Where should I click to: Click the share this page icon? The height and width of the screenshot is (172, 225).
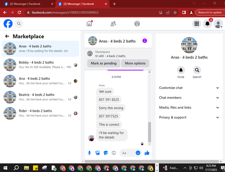[168, 13]
